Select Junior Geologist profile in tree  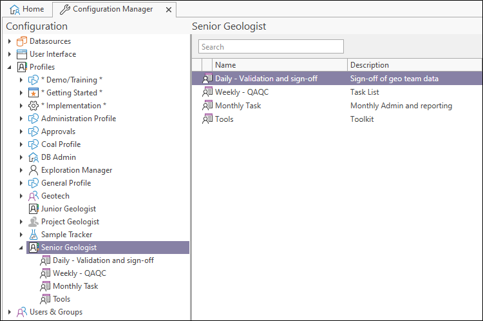coord(68,209)
